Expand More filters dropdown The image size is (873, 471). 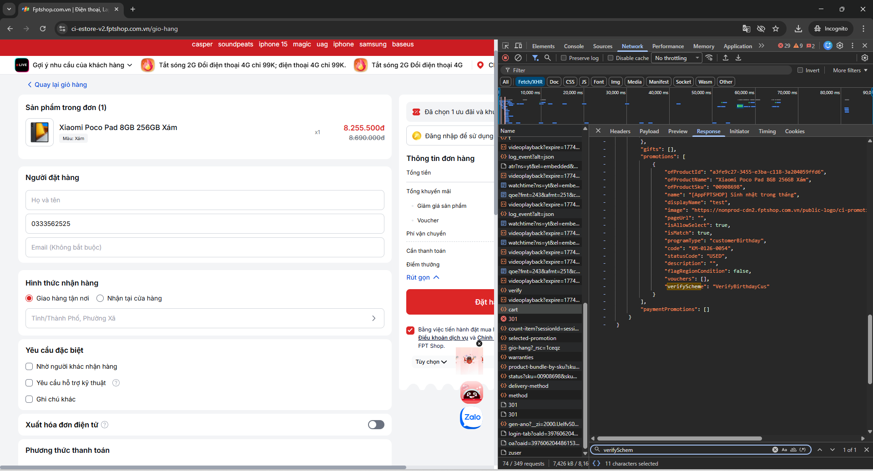[x=850, y=70]
